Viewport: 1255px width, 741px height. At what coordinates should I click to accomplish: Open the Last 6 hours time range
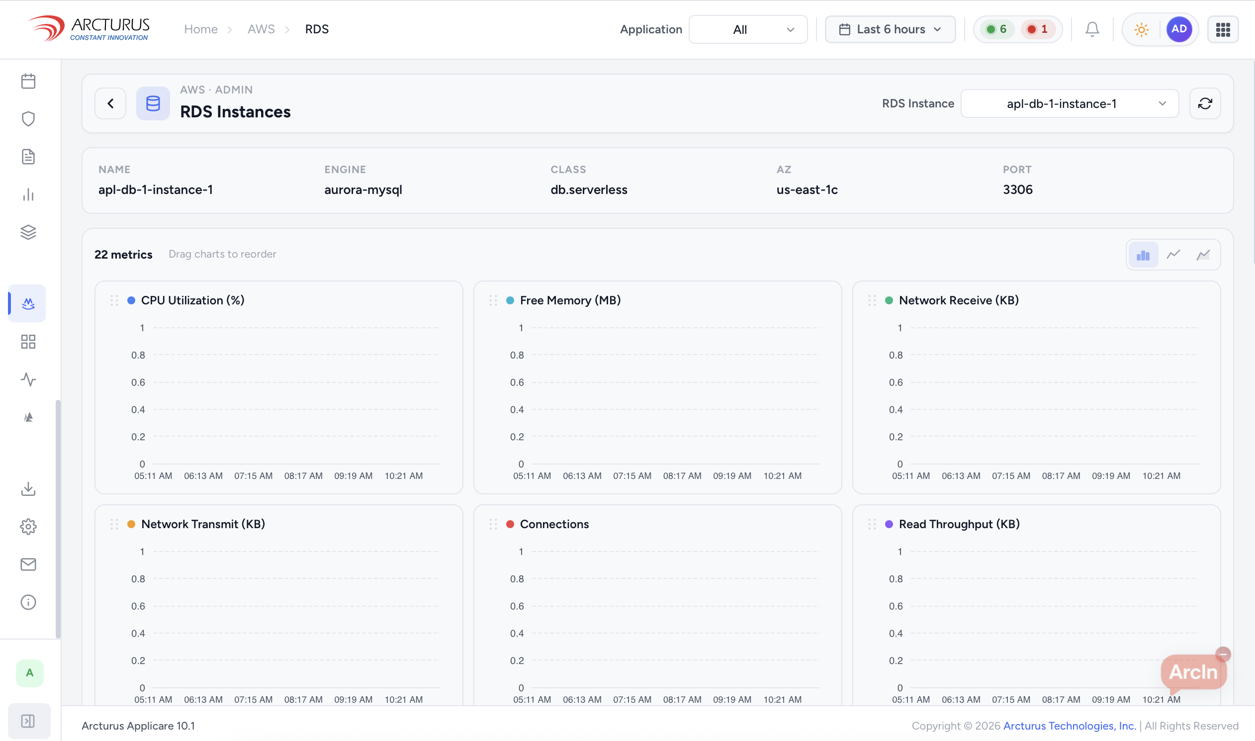(890, 29)
